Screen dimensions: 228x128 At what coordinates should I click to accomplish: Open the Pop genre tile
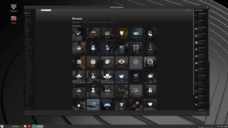pos(79,34)
